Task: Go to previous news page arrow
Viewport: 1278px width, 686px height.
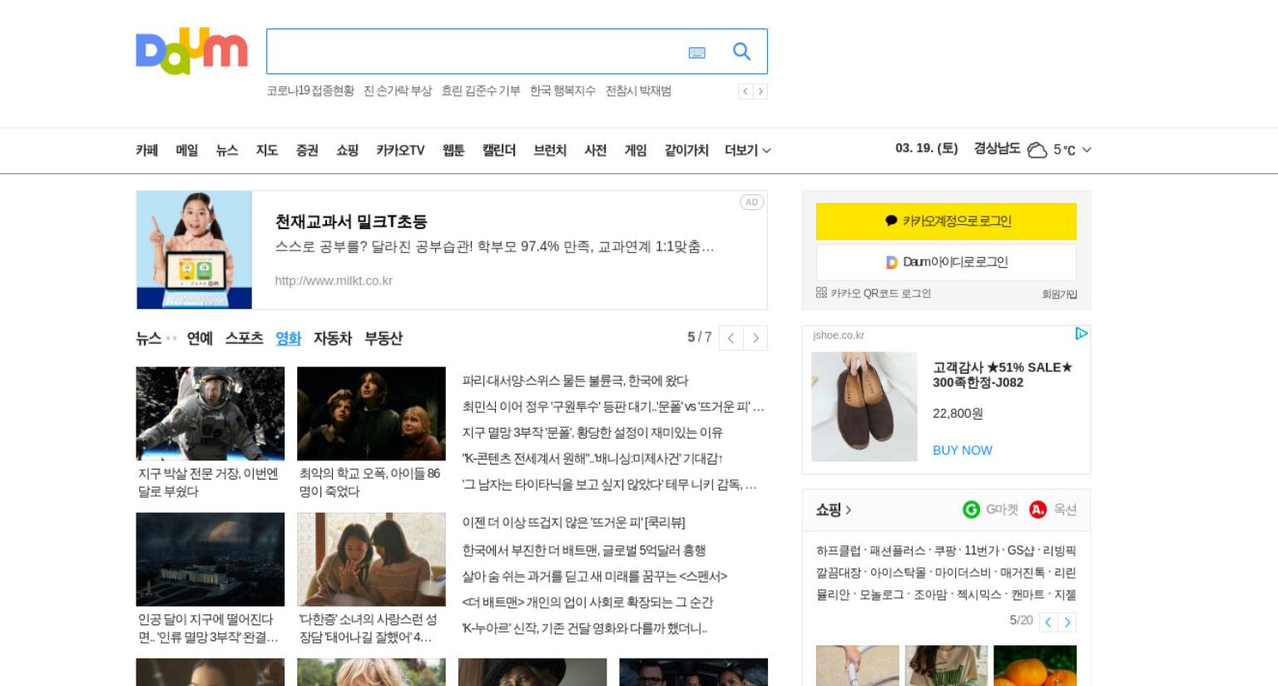Action: coord(731,338)
